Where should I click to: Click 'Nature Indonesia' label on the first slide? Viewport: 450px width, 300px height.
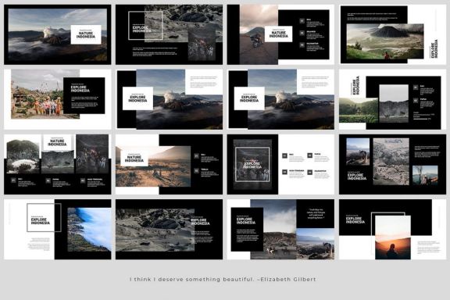pos(86,35)
